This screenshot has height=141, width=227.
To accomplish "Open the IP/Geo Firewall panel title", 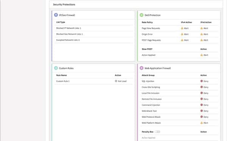I will tap(67, 15).
